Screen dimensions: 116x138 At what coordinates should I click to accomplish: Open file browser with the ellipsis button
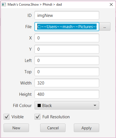click(105, 26)
